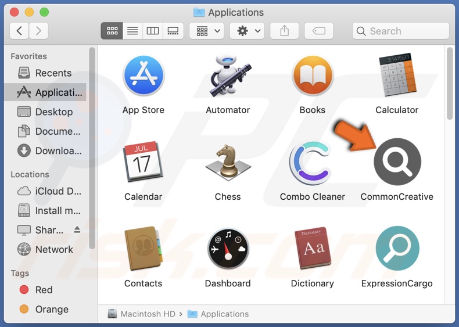Switch to icon view
The width and height of the screenshot is (459, 327).
(112, 31)
